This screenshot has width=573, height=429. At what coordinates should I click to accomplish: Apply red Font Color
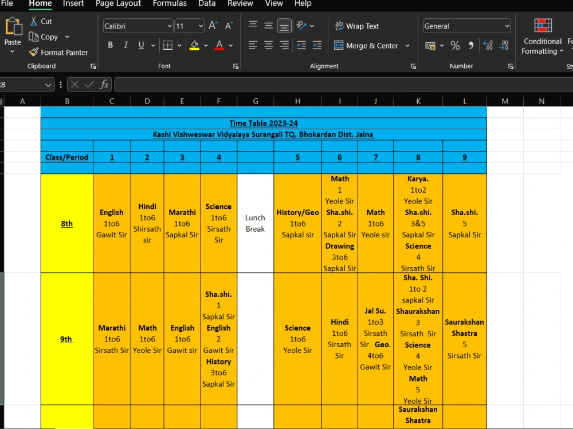coord(219,45)
